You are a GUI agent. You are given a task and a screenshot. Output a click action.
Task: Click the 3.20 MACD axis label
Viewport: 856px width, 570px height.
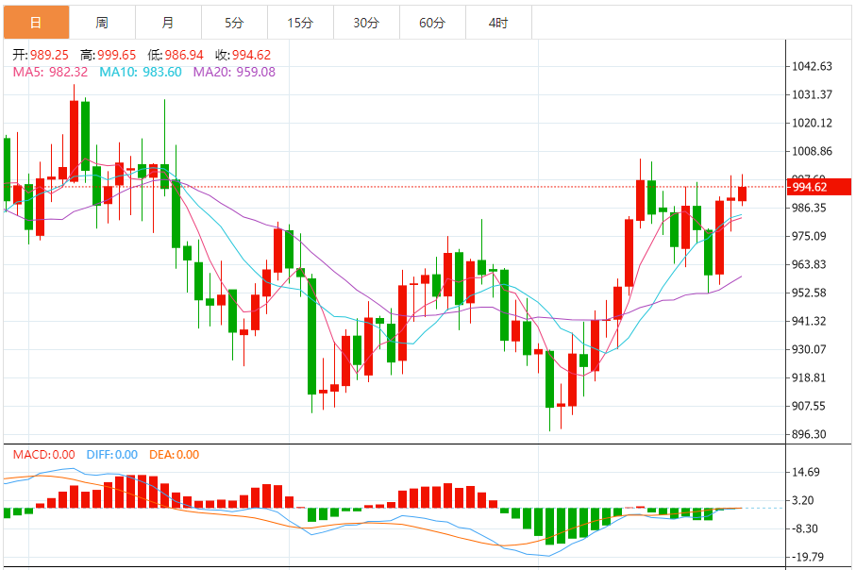click(x=802, y=500)
